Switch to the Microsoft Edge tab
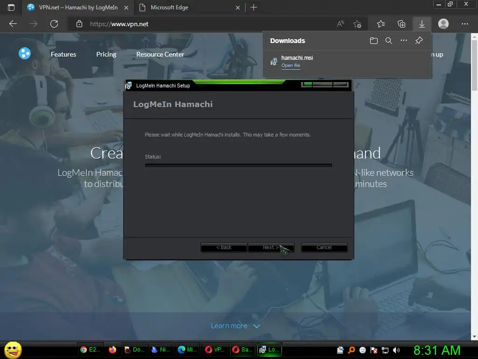The image size is (478, 359). click(189, 7)
